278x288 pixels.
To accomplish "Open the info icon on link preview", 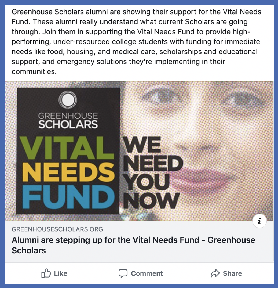I will 259,221.
